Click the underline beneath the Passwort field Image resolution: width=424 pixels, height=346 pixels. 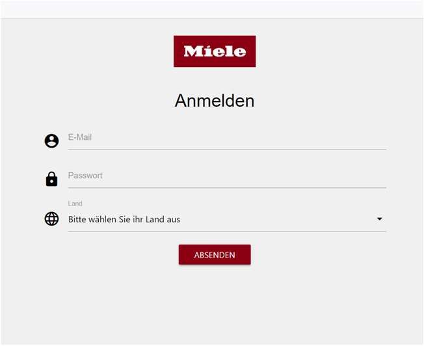click(228, 188)
